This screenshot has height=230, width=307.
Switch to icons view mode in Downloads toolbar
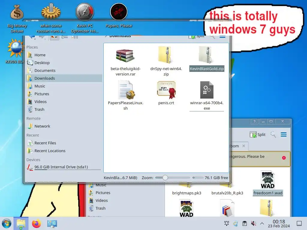[x=55, y=37]
